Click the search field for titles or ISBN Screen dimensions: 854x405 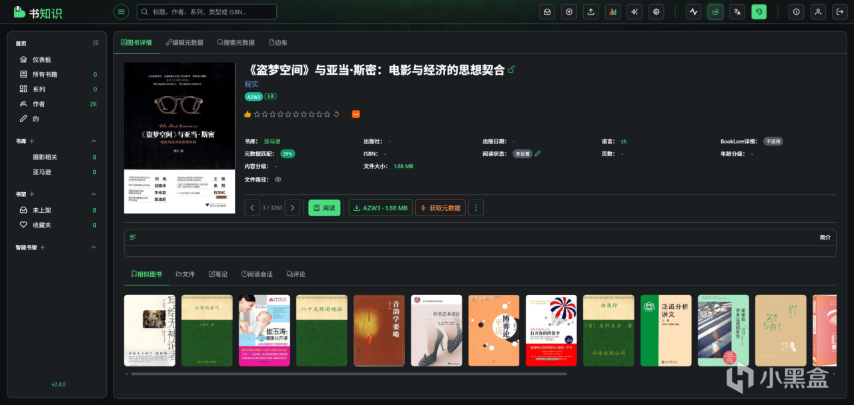click(207, 11)
